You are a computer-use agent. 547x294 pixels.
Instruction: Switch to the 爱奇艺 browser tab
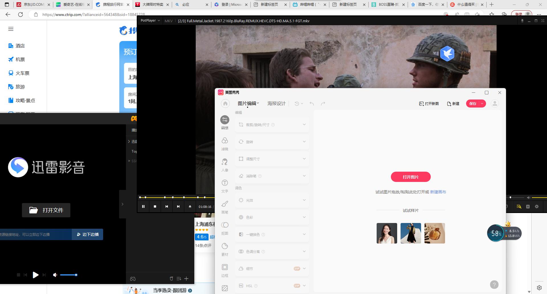tap(73, 5)
